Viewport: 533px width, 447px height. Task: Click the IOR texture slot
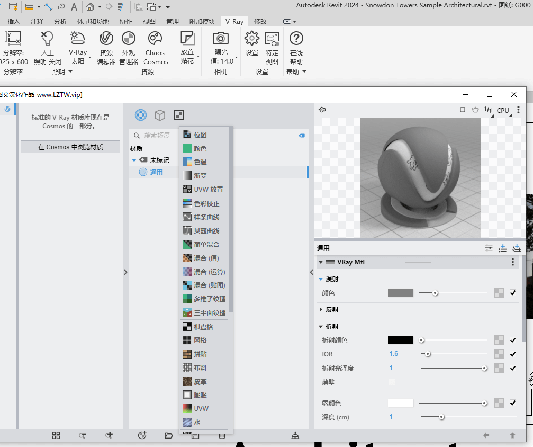(499, 354)
